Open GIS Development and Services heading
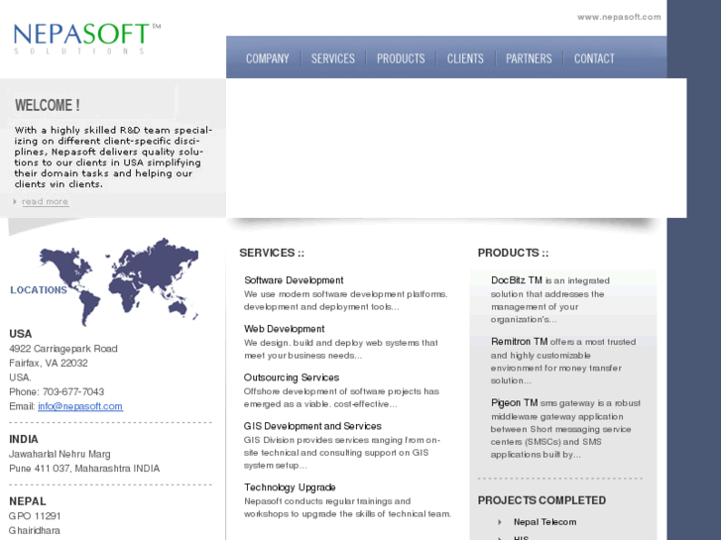The height and width of the screenshot is (540, 721). pos(312,426)
